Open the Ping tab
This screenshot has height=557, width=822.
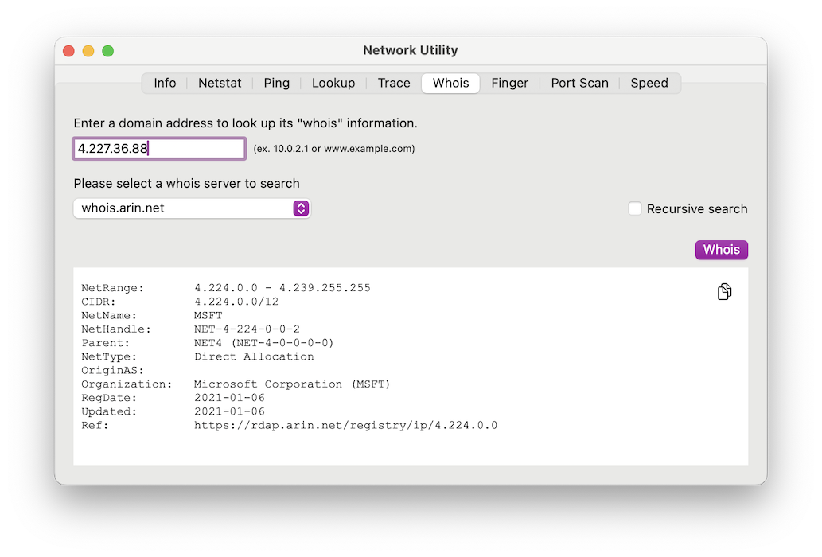click(x=276, y=83)
